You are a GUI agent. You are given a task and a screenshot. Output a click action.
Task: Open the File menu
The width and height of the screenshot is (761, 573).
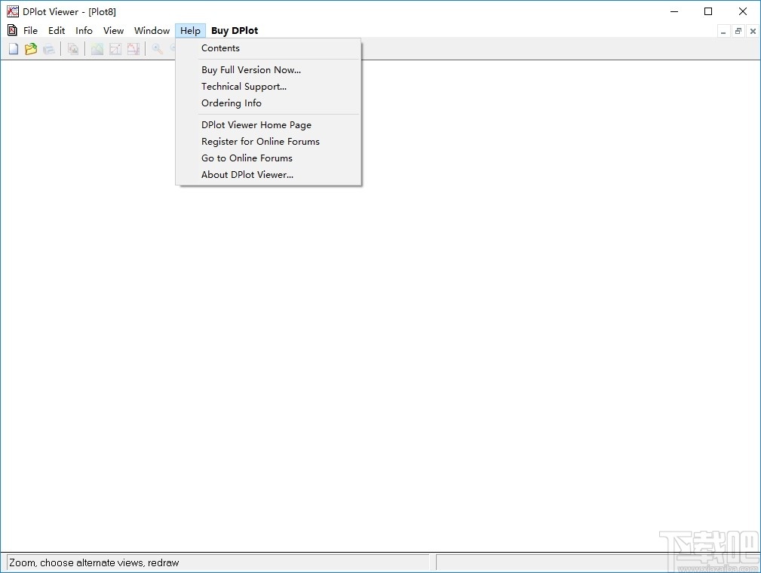[30, 30]
